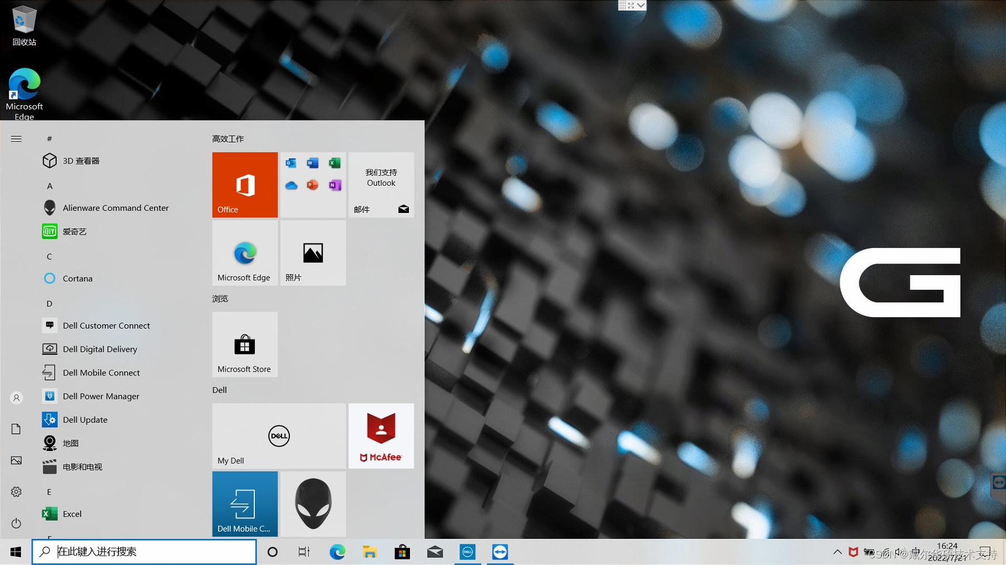
Task: Open Dell Digital Delivery
Action: coord(117,349)
